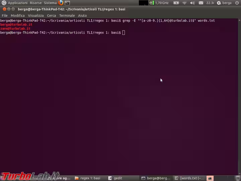
Task: Open the wireless network indicator
Action: (x=184, y=3)
